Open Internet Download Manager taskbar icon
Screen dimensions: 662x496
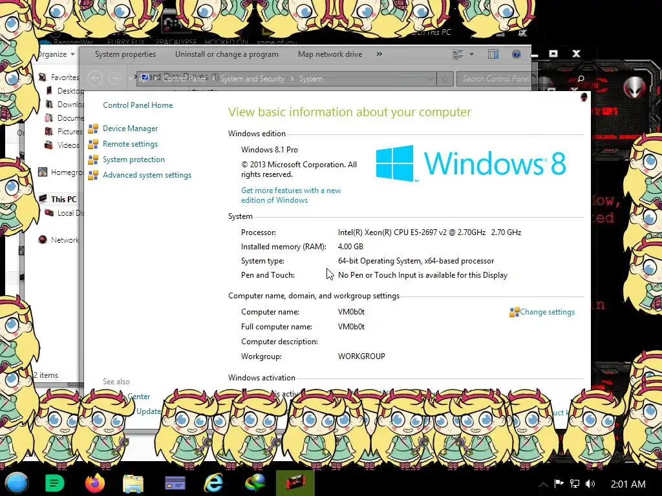pos(255,483)
